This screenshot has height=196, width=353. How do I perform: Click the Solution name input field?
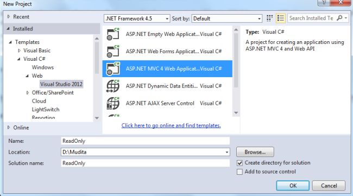point(145,163)
